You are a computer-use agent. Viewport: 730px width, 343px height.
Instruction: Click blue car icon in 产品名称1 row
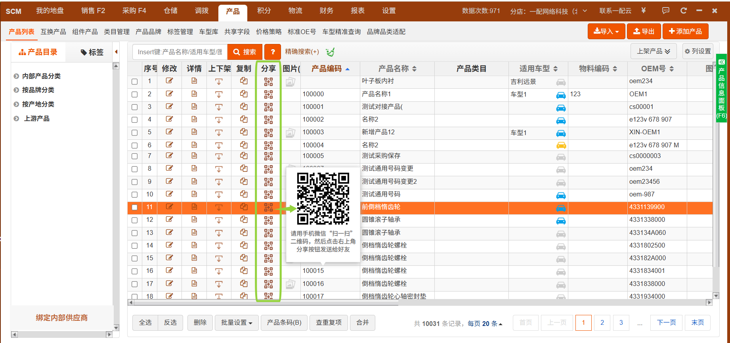(561, 95)
